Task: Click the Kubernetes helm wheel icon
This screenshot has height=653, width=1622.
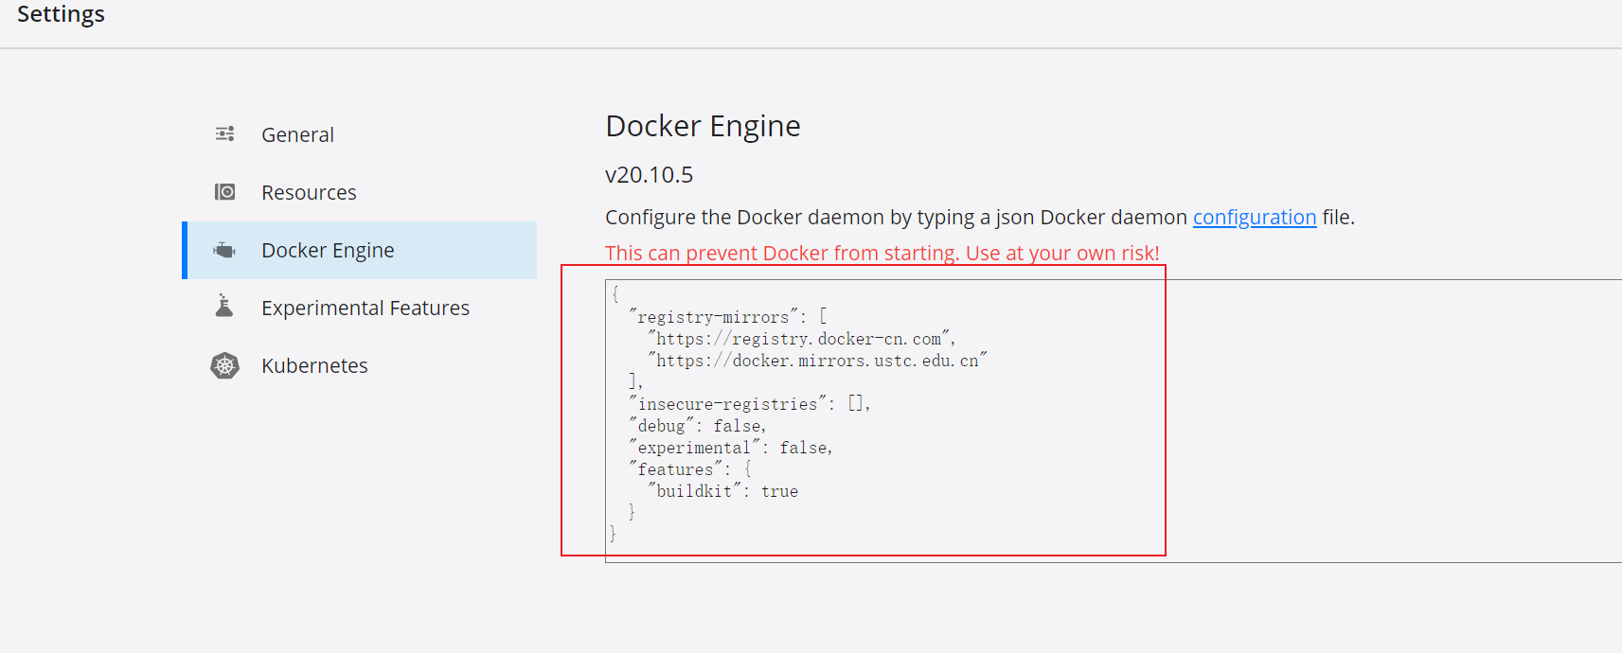Action: click(224, 365)
